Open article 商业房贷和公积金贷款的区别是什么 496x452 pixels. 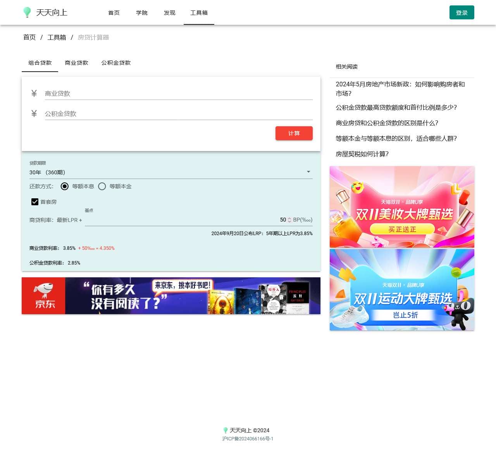click(x=402, y=123)
